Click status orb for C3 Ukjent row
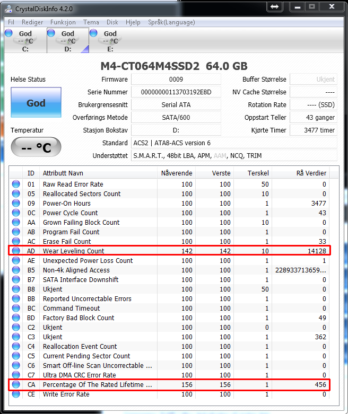This screenshot has height=414, width=348. coord(16,337)
